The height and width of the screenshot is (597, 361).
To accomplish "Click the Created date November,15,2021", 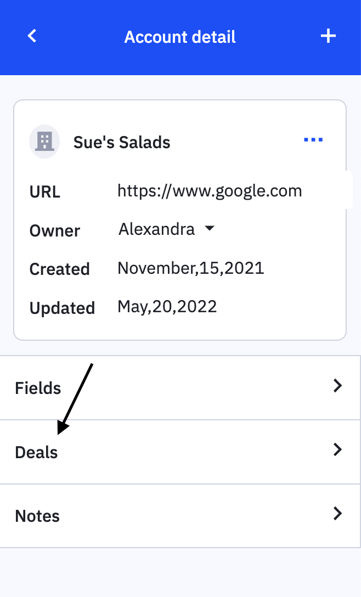I will point(191,268).
